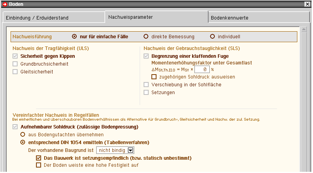The height and width of the screenshot is (173, 313).
Task: Select the Nachweisparameter tab
Action: [130, 17]
